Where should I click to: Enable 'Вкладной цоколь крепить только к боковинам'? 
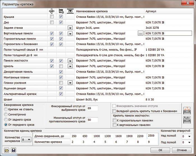click(114, 111)
